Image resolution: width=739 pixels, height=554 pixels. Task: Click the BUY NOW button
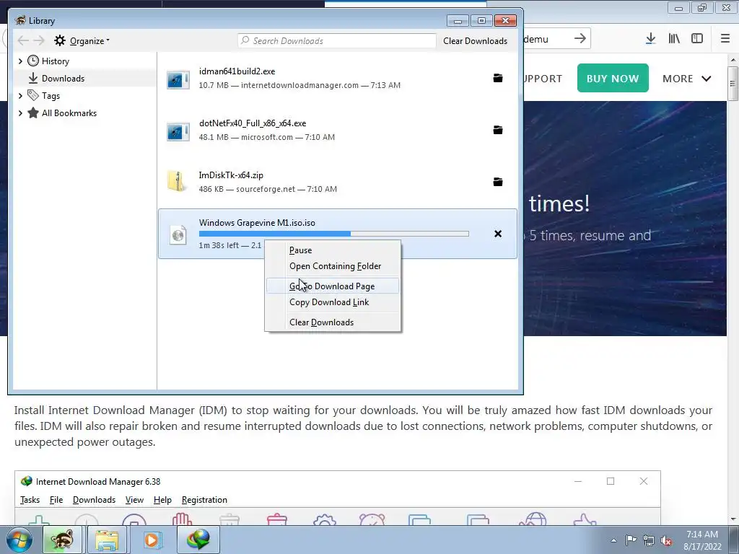(x=613, y=78)
